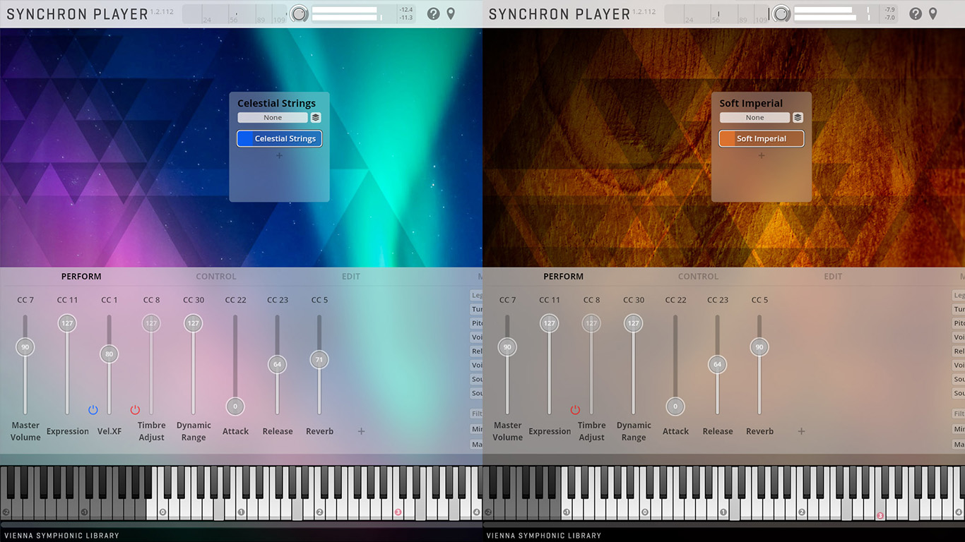Switch to the PERFORM tab in the right player
Screen dimensions: 965x542
563,277
